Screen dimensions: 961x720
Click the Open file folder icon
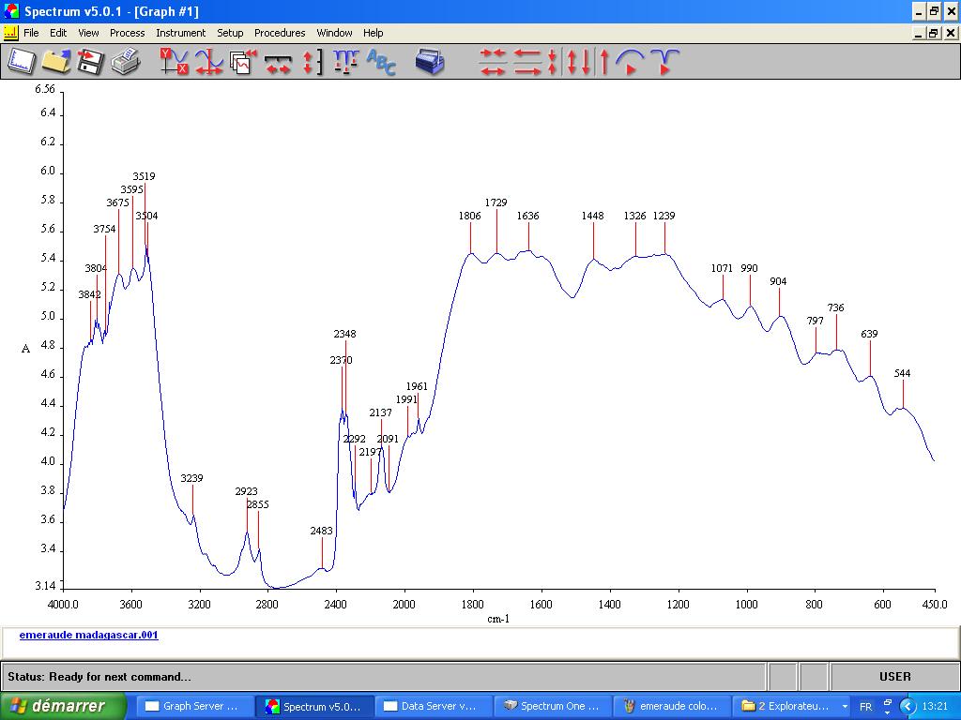(56, 62)
